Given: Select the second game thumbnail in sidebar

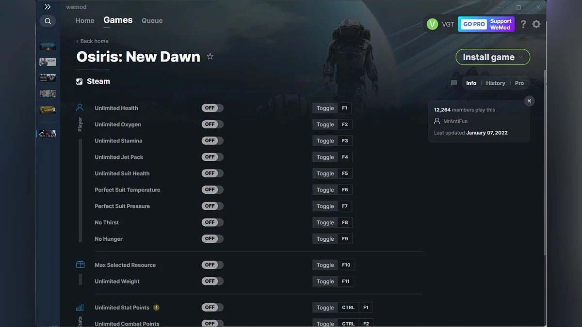Looking at the screenshot, I should pos(48,62).
